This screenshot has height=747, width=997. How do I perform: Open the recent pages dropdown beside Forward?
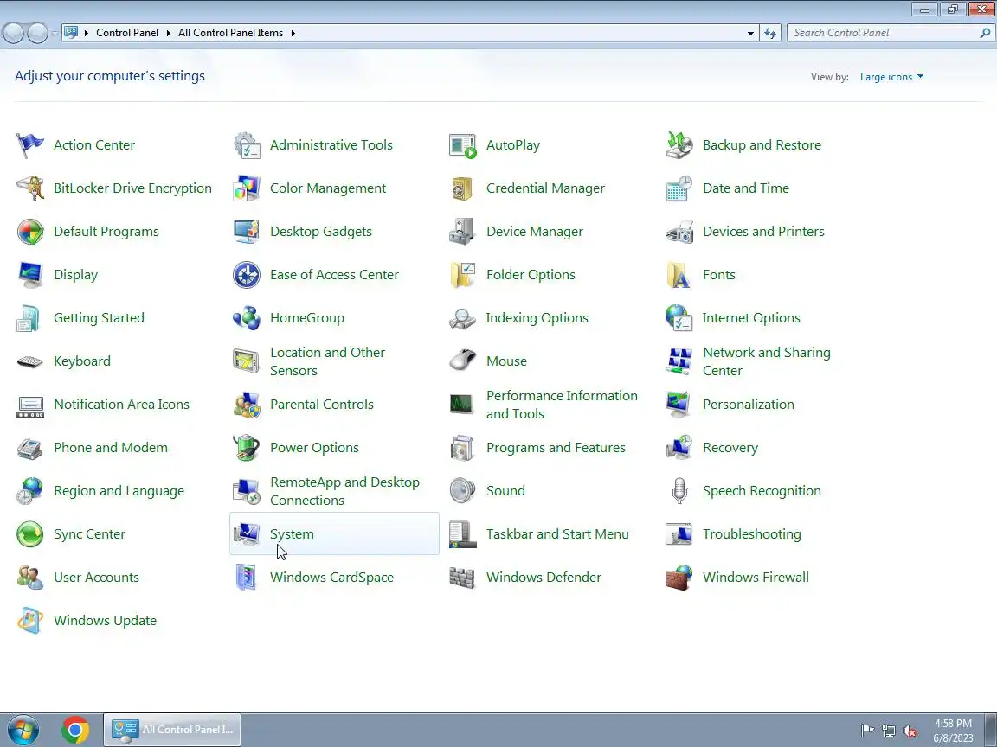pyautogui.click(x=55, y=33)
